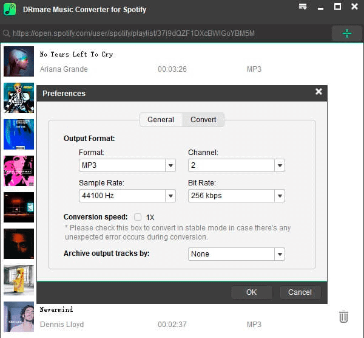Click the Nevermind song title
Image resolution: width=364 pixels, height=338 pixels.
(x=56, y=309)
